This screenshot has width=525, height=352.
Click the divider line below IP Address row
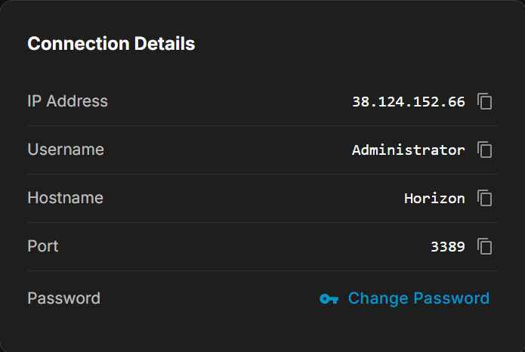pyautogui.click(x=263, y=125)
